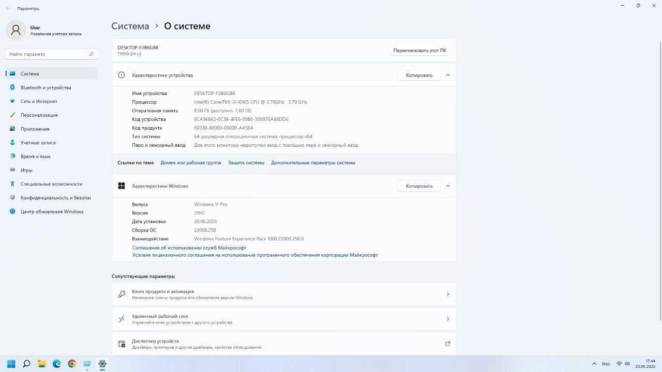Viewport: 662px width, 372px height.
Task: Click external-link icon on Диспетчер устройств row
Action: point(448,344)
